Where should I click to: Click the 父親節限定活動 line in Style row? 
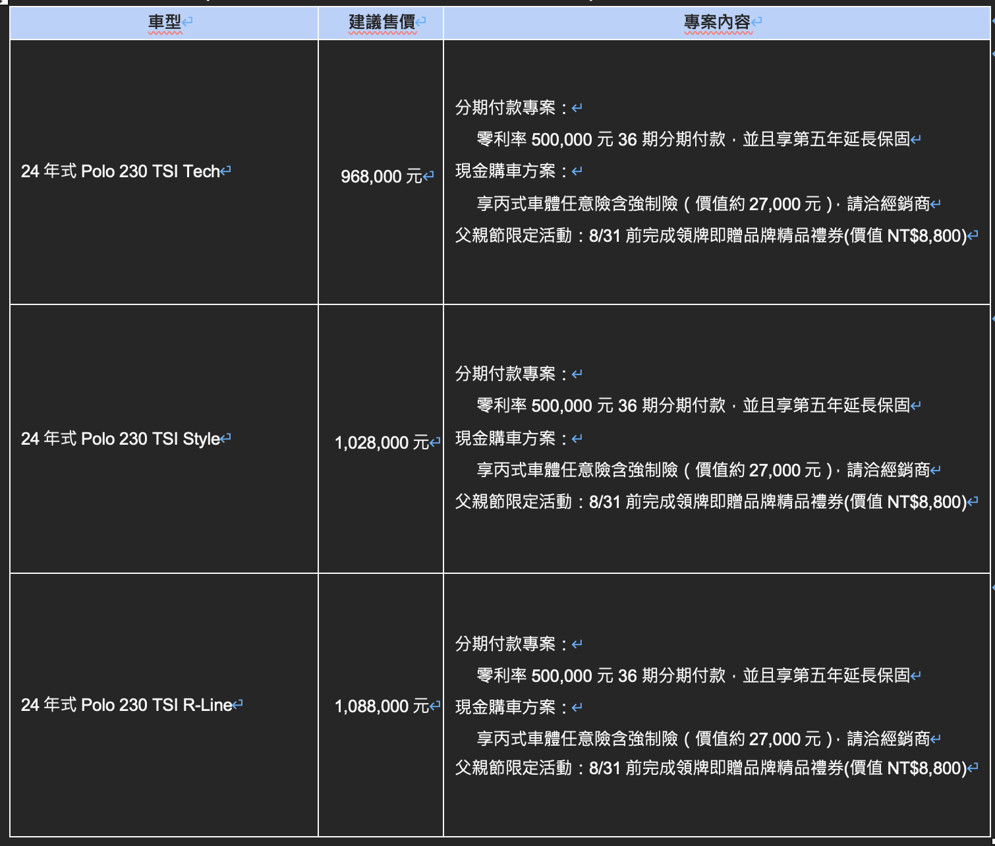710,502
